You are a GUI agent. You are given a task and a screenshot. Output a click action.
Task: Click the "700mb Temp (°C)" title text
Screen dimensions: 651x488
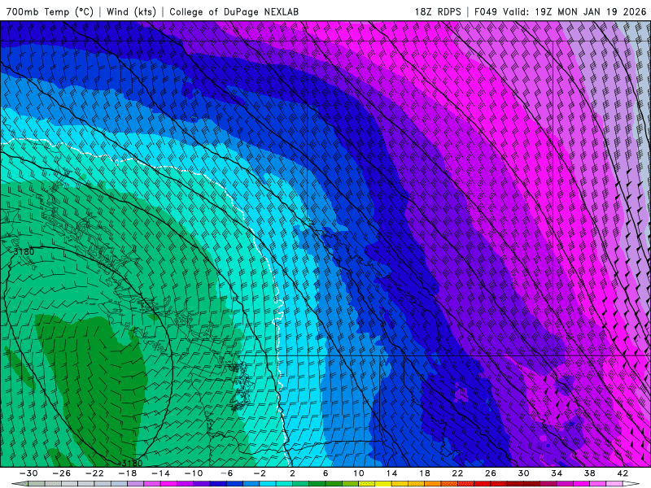pos(50,11)
